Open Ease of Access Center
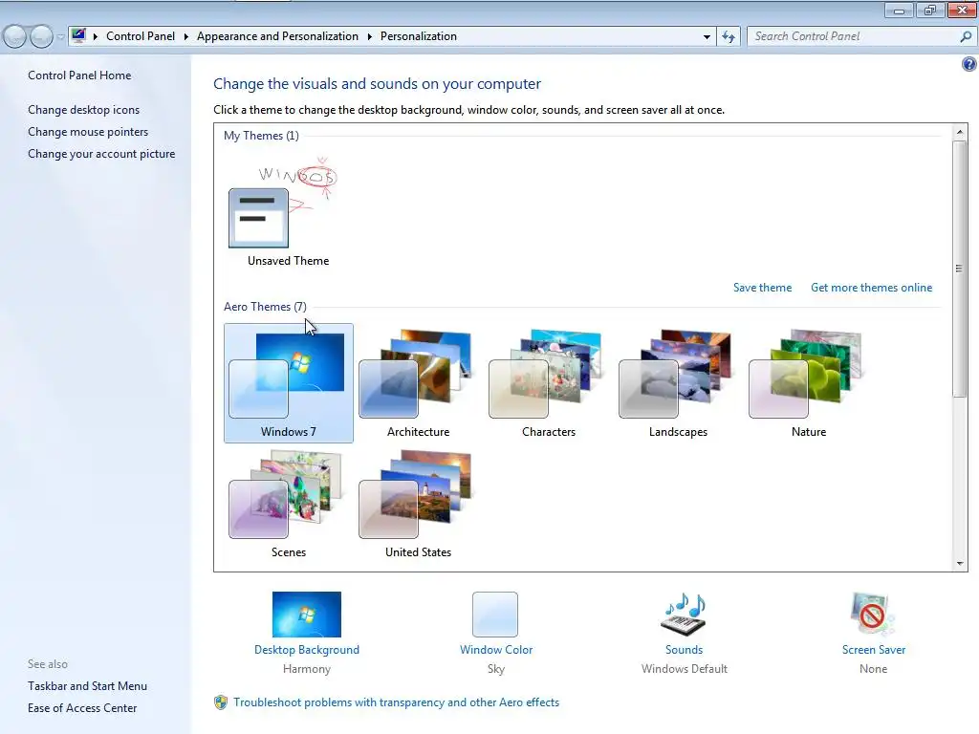Image resolution: width=979 pixels, height=734 pixels. 82,708
